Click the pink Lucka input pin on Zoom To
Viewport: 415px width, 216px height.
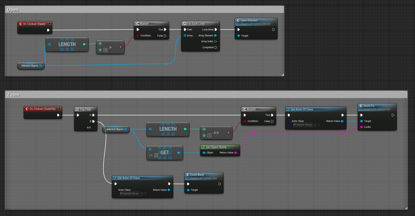tap(362, 127)
